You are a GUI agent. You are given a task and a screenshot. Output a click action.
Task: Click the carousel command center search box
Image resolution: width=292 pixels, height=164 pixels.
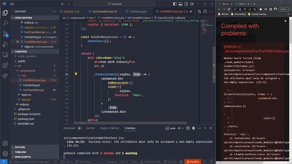(115, 4)
